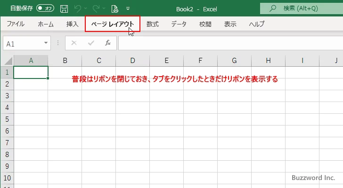Select row 7 header
Screen dimensions: 343x188
(x=7, y=143)
